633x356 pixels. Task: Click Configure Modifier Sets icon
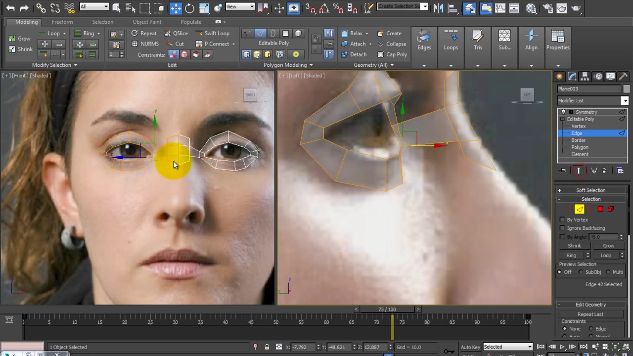point(620,171)
